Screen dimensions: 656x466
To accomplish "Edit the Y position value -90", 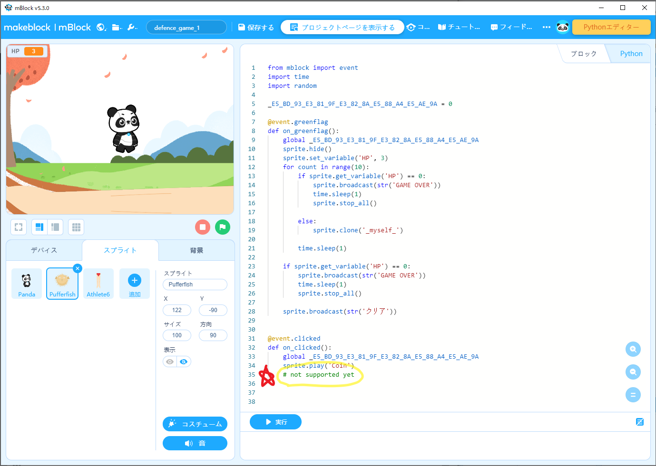I will 213,310.
